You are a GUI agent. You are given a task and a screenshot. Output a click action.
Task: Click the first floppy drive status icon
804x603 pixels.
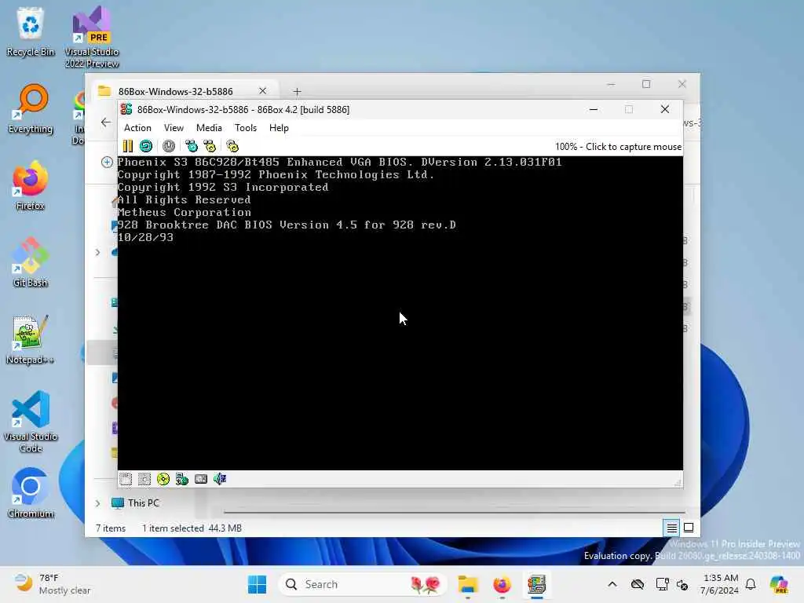pyautogui.click(x=126, y=479)
